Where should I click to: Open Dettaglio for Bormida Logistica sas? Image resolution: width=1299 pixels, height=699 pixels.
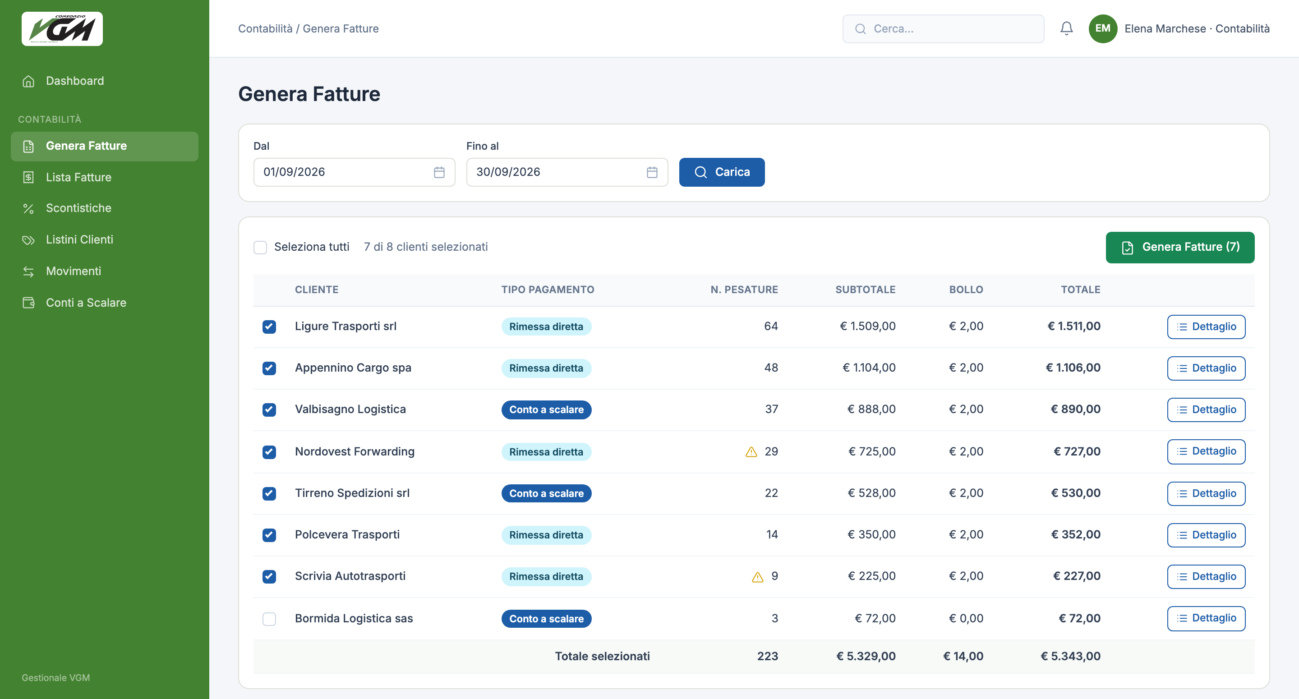coord(1206,618)
